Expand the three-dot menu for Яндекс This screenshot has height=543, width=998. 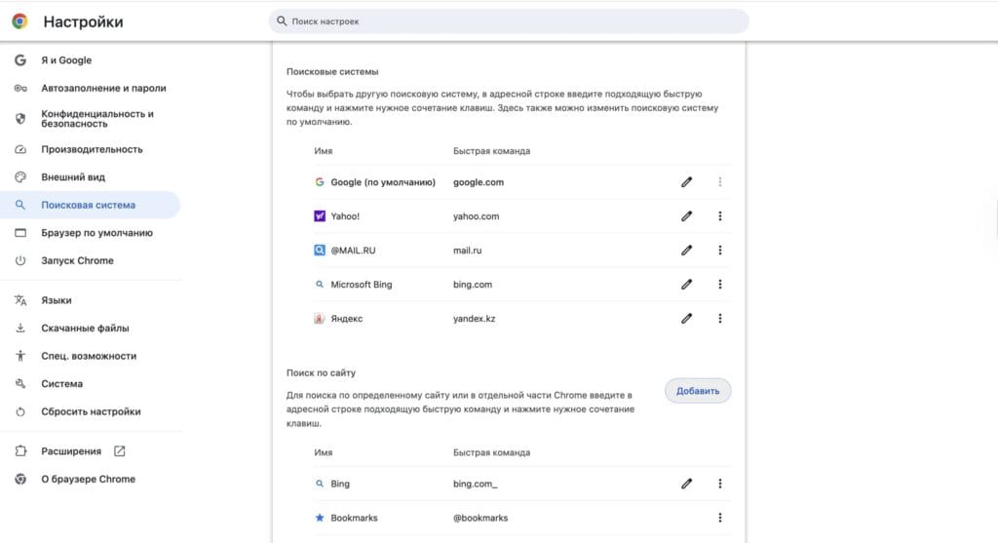point(720,319)
